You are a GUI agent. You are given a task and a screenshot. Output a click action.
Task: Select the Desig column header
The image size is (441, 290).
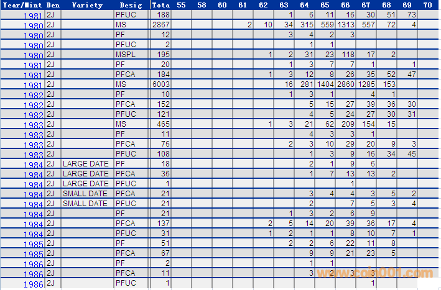[x=131, y=4]
